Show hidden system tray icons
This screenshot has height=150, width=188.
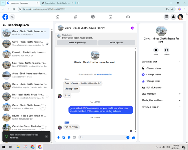click(157, 147)
